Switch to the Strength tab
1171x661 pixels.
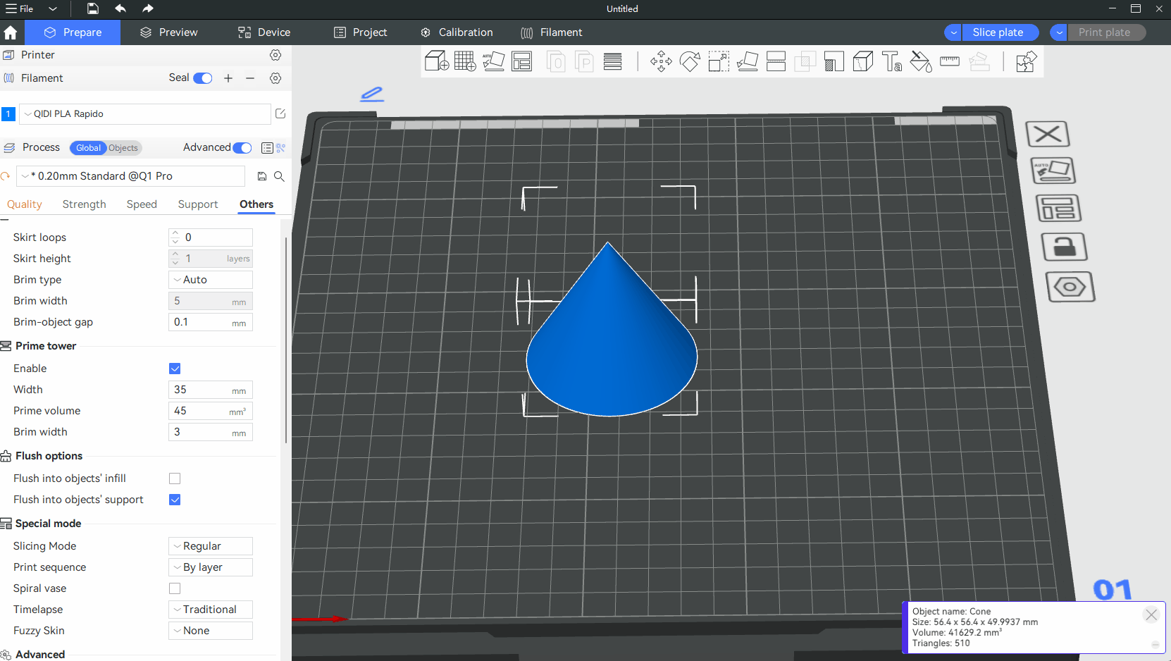84,204
